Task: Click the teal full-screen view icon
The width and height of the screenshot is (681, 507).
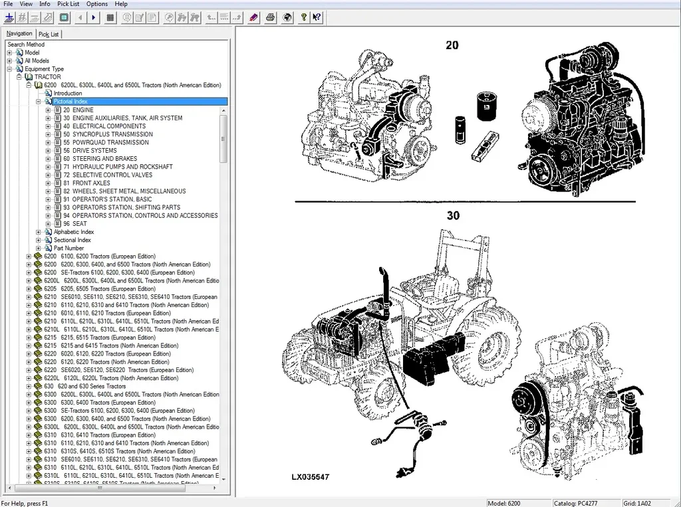Action: [x=65, y=17]
